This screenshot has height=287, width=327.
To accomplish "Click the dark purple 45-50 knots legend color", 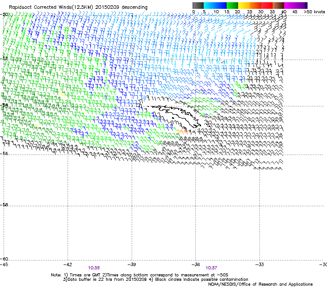I will point(301,5).
